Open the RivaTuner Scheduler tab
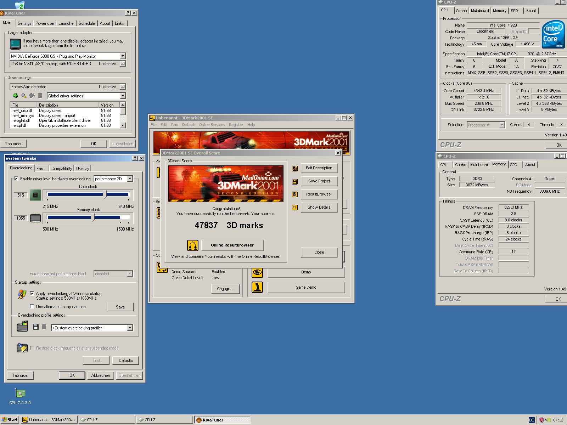The image size is (567, 425). tap(87, 23)
